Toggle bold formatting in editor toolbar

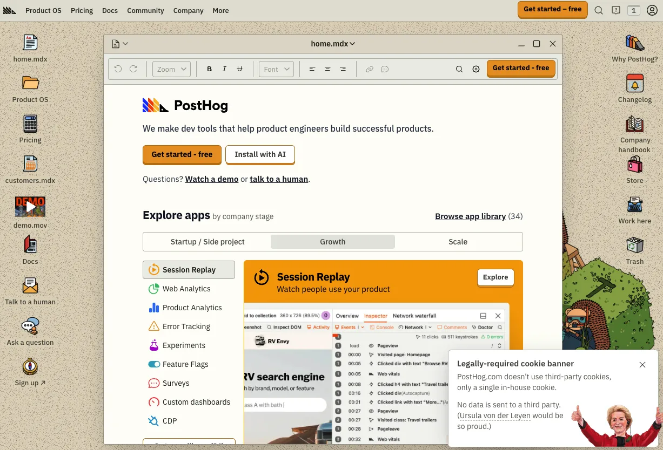pos(210,69)
